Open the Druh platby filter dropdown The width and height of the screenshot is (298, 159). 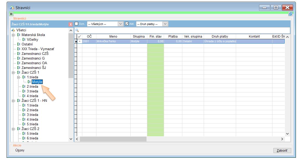(165, 24)
